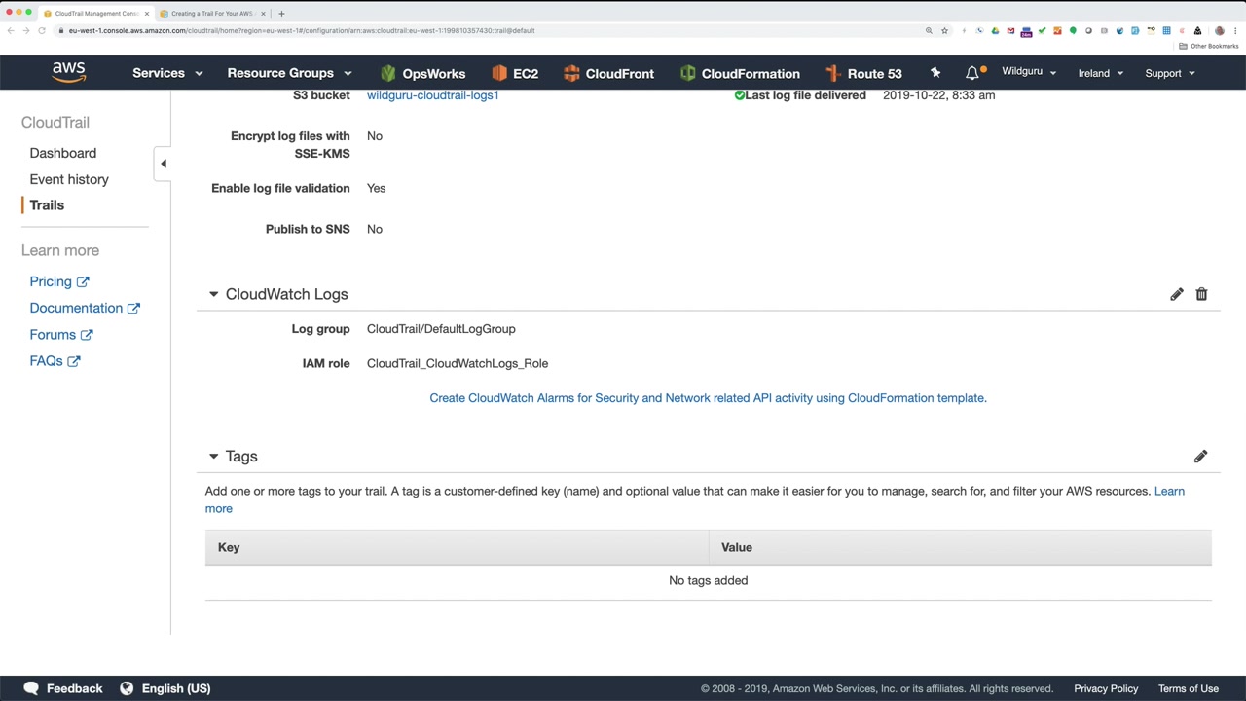The height and width of the screenshot is (701, 1246).
Task: Bookmark this page with the star icon
Action: pyautogui.click(x=944, y=30)
